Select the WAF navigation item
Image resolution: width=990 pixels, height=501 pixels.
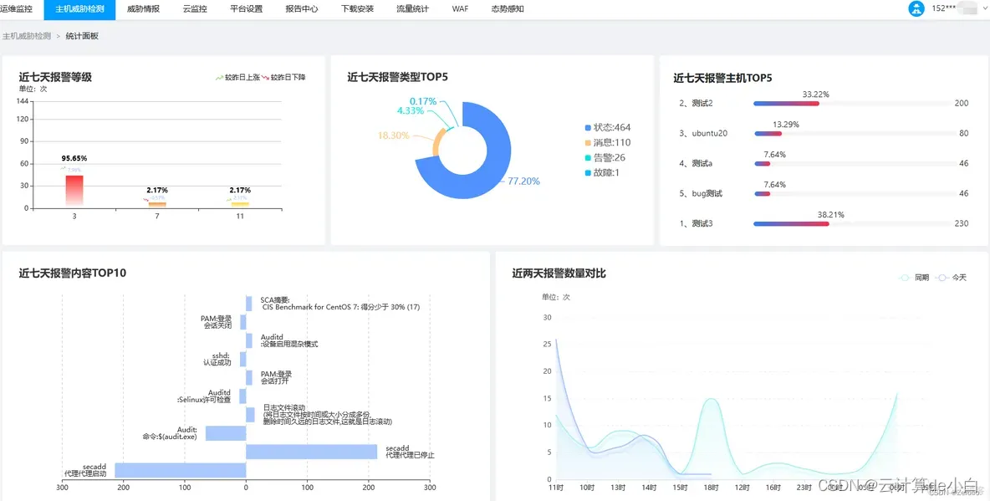click(x=459, y=9)
